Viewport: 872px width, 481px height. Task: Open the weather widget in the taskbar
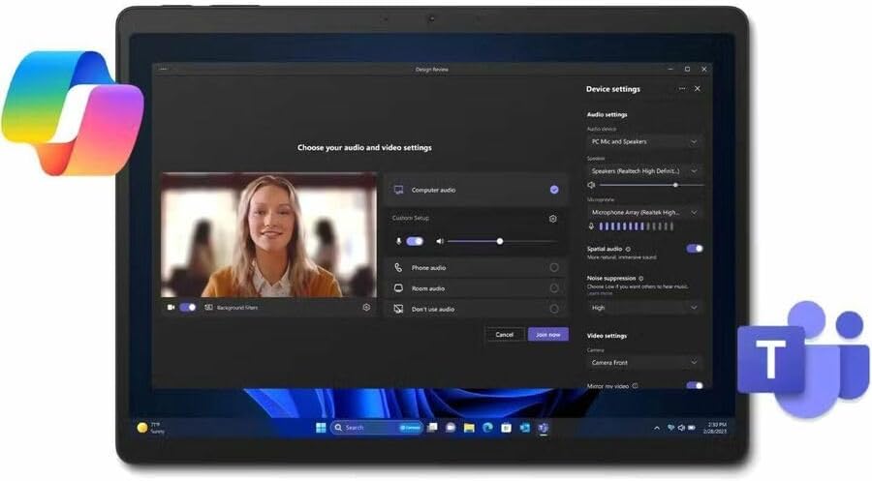click(150, 428)
